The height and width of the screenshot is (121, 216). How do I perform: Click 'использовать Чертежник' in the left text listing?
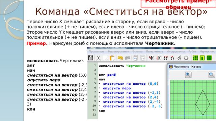pyautogui.click(x=55, y=61)
